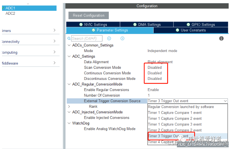Select the External Trigger Conversion Source label
The height and width of the screenshot is (149, 233).
(x=112, y=101)
